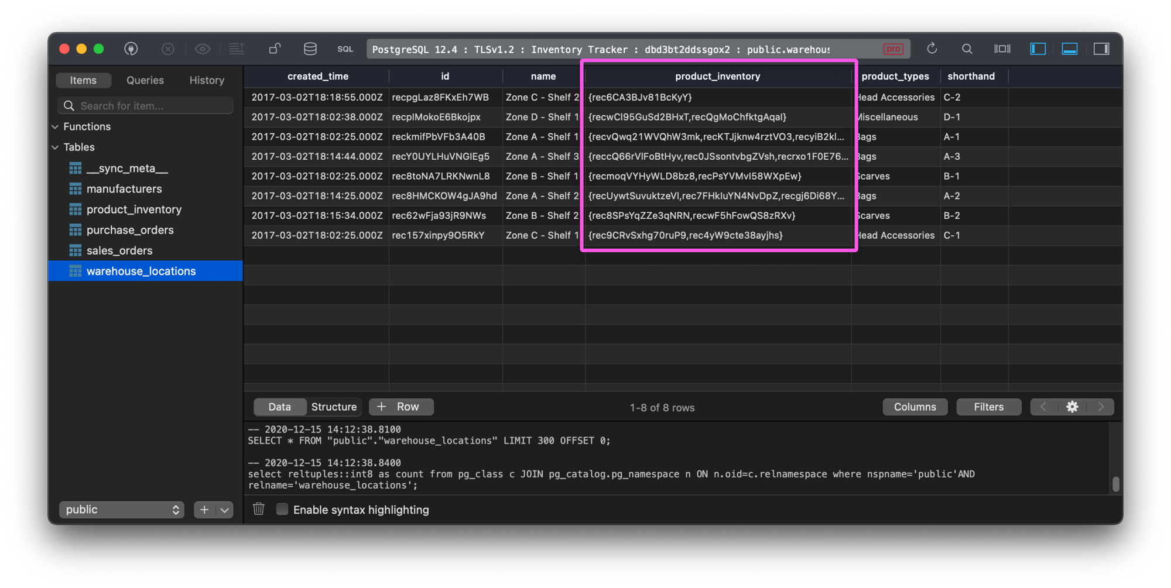Collapse the Tables section
The height and width of the screenshot is (588, 1171).
[x=56, y=147]
